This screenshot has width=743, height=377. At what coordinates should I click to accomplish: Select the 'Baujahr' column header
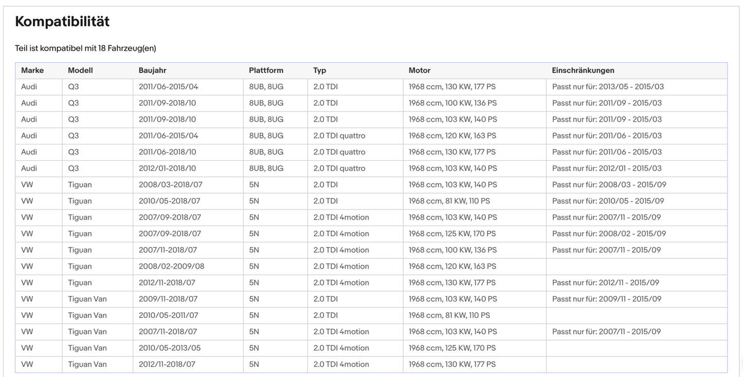152,70
